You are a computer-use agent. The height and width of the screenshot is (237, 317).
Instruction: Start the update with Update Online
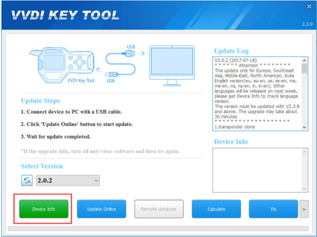[x=101, y=209]
